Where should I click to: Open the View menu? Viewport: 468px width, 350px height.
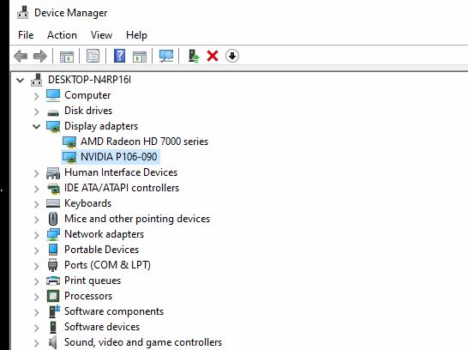click(x=101, y=35)
